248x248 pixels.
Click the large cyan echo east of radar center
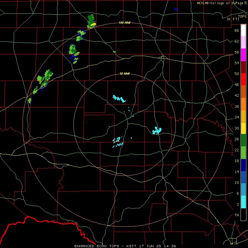click(157, 131)
